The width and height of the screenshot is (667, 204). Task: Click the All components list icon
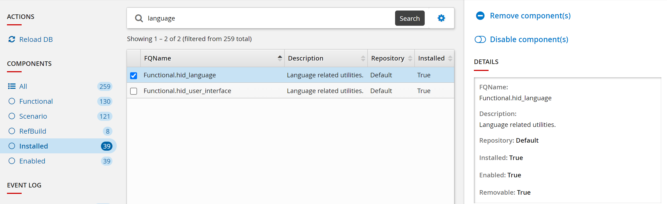click(x=12, y=86)
